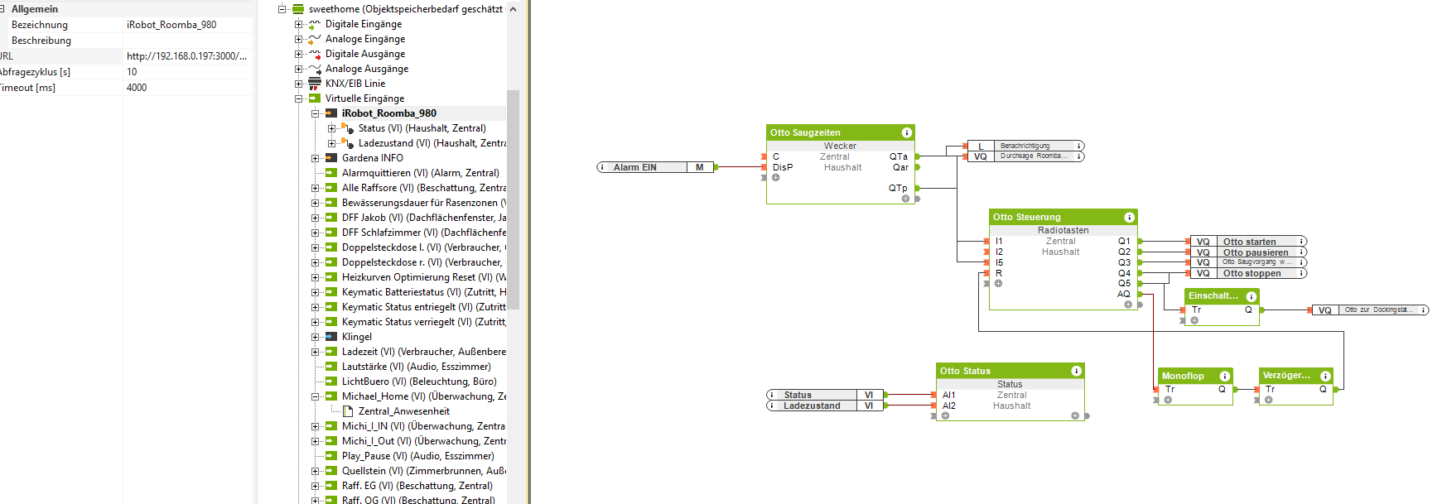Expand the Status (VI) tree node

point(331,128)
